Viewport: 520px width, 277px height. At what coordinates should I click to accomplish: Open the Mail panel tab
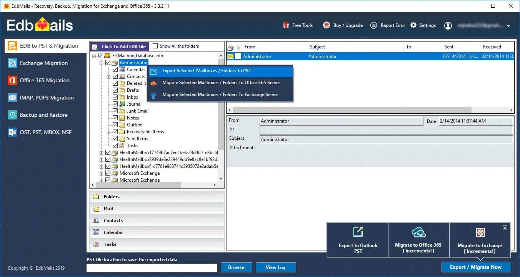tap(157, 209)
